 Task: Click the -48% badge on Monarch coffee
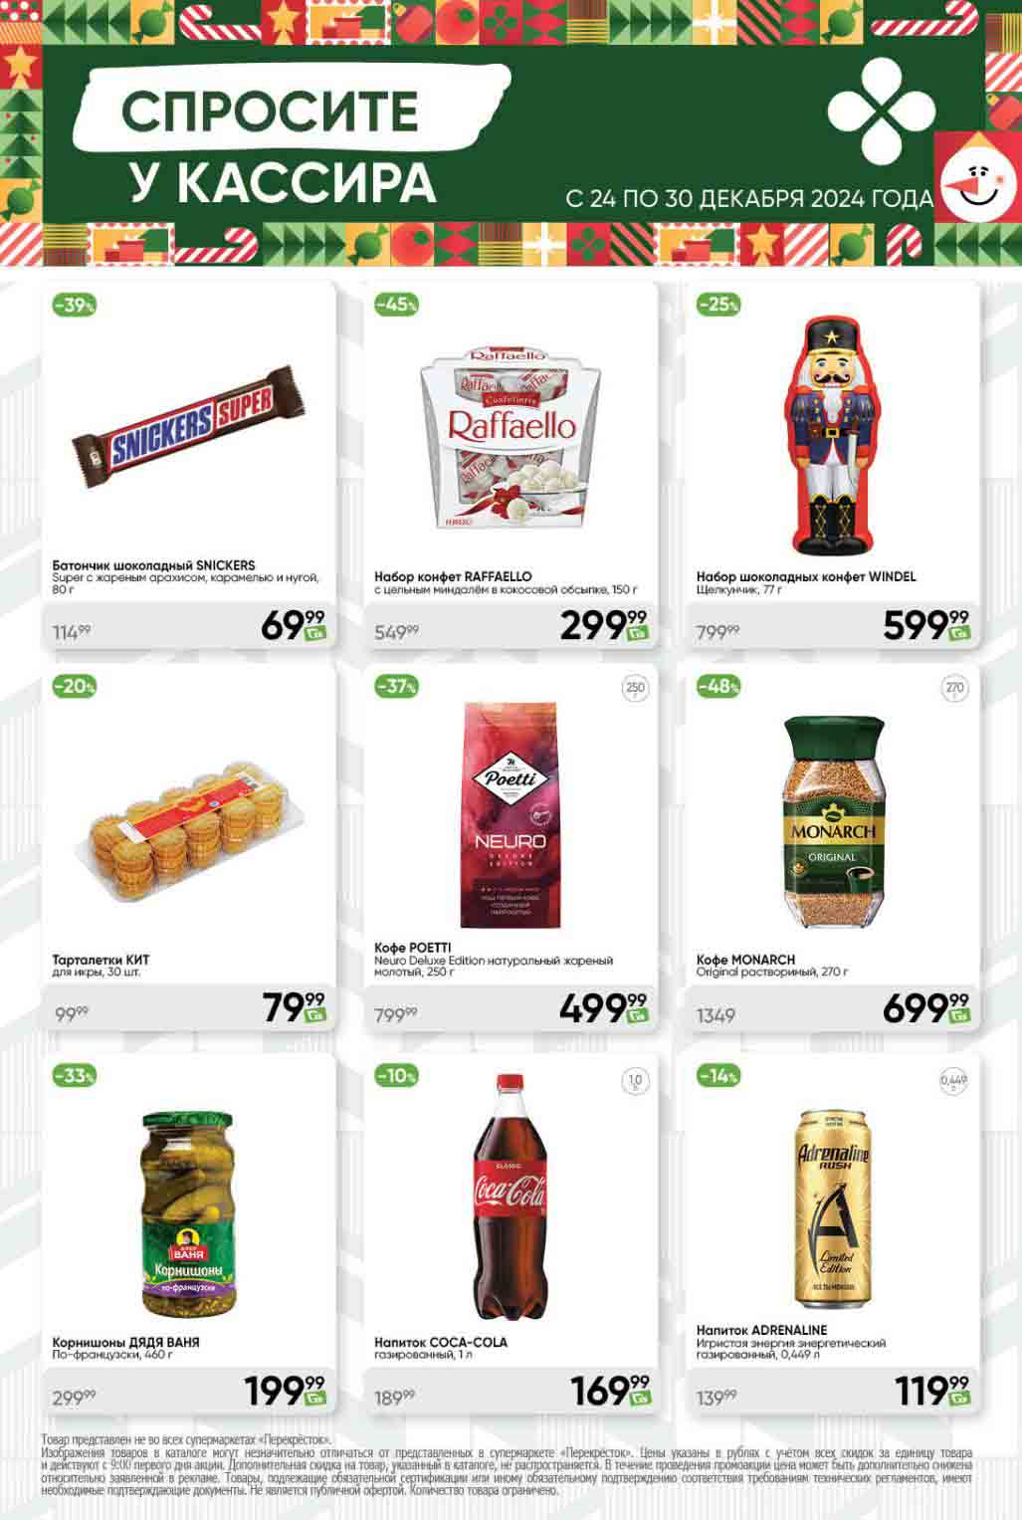718,686
